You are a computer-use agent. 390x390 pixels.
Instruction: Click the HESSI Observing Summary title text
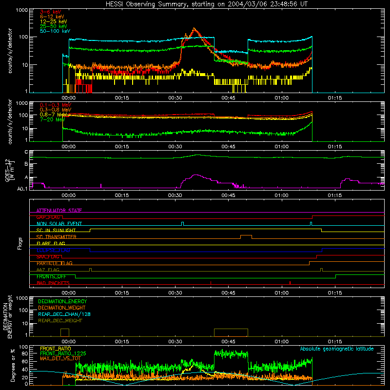(x=207, y=4)
